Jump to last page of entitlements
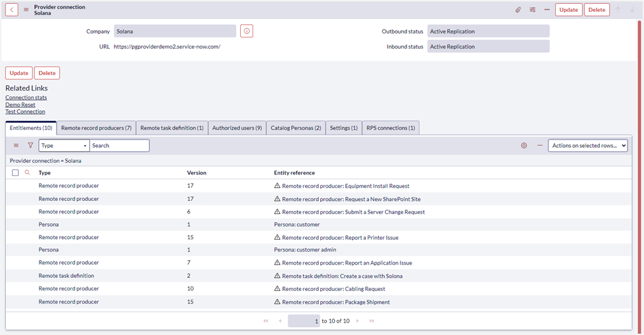 (372, 321)
